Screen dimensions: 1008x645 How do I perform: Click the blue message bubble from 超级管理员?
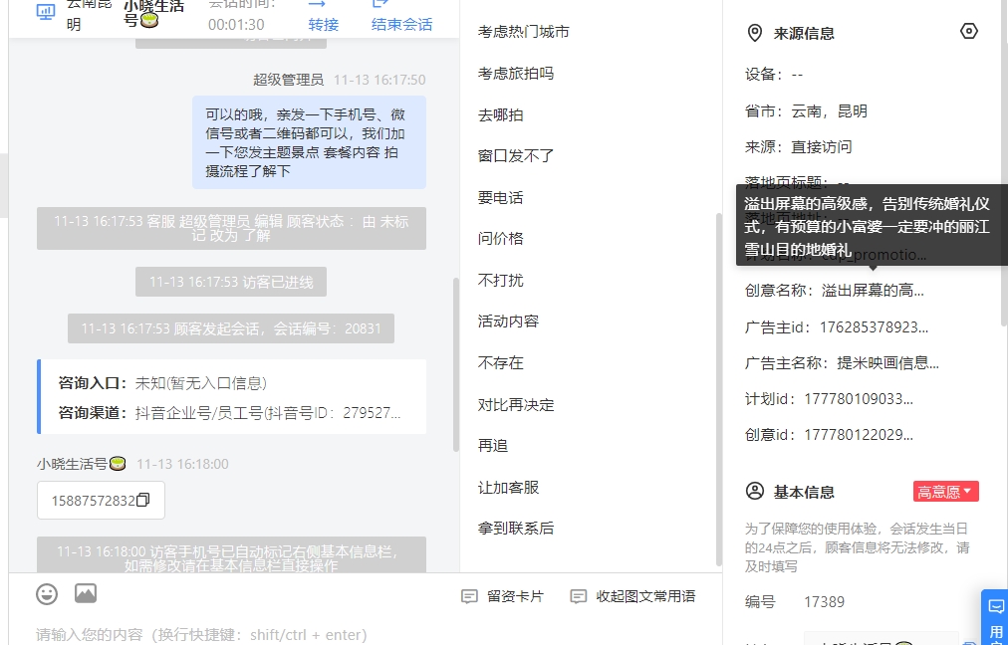309,142
